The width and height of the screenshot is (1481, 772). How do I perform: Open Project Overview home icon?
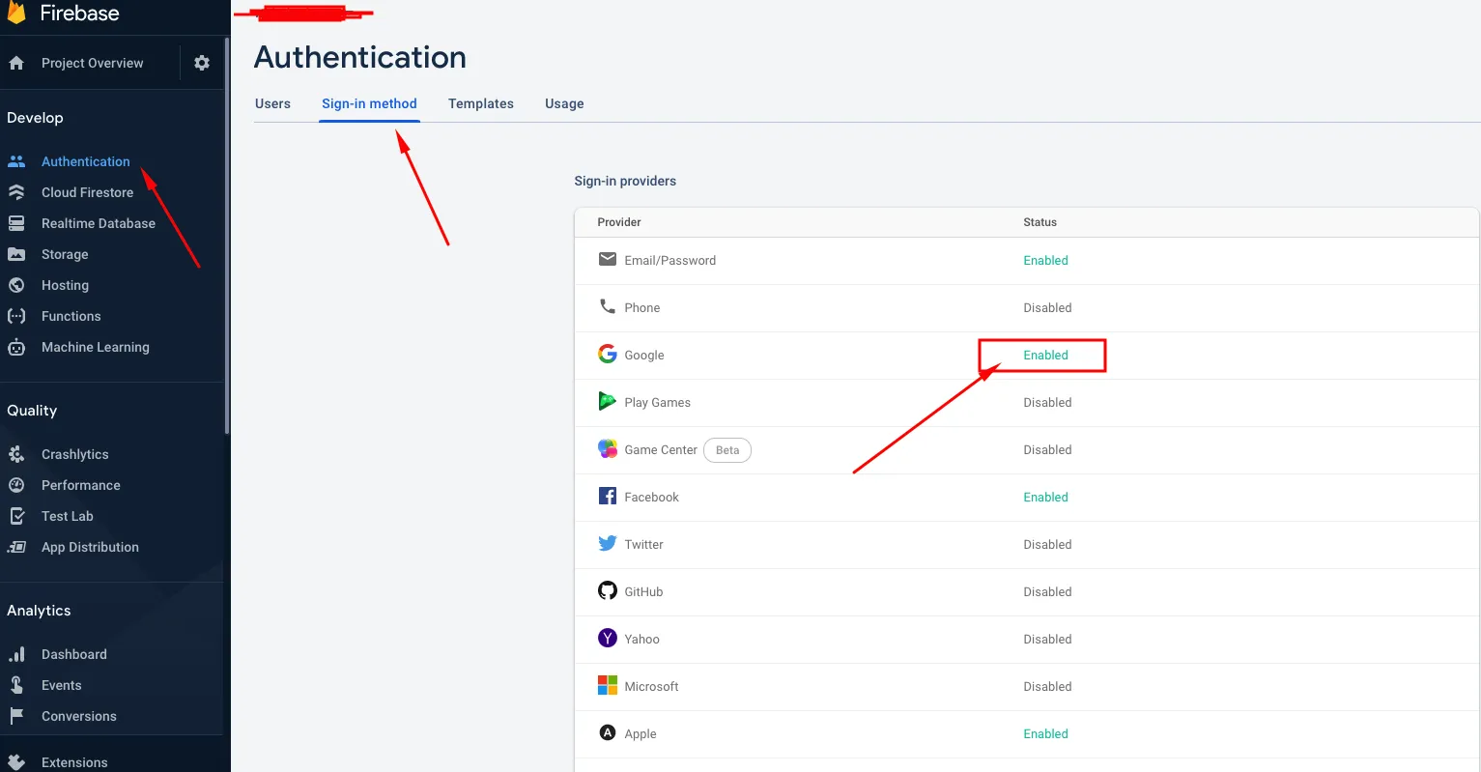16,63
